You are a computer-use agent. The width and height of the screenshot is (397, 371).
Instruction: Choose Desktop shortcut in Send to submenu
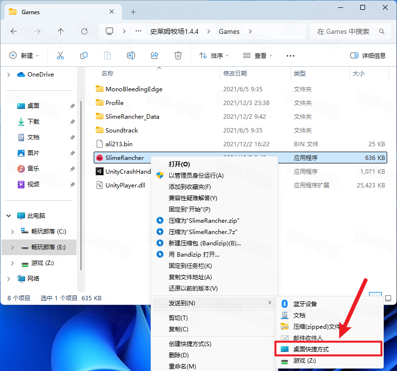tap(328, 349)
